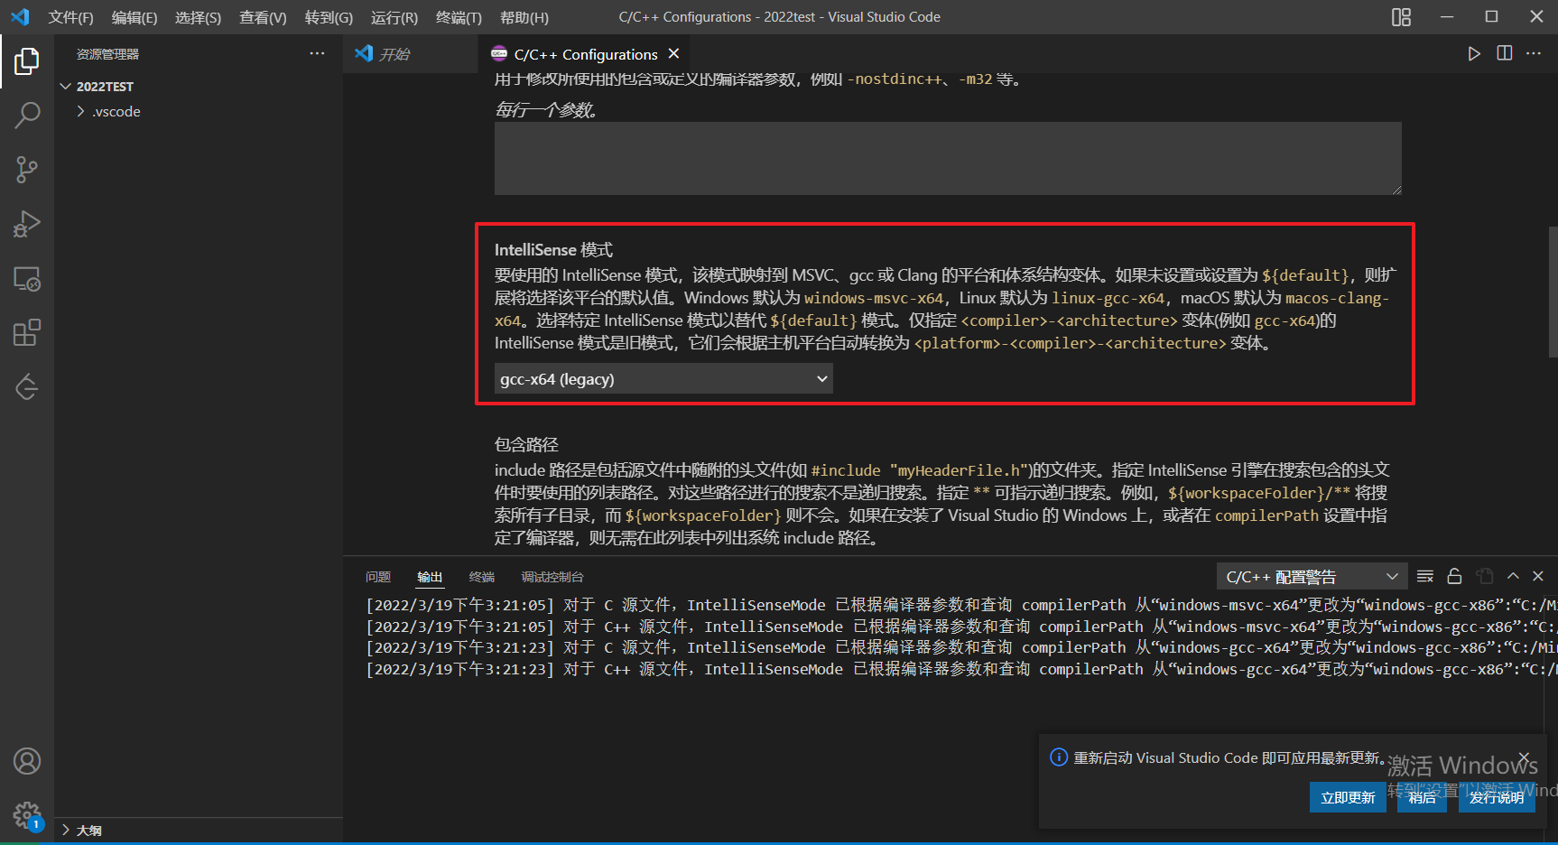Open the Run menu

394,17
